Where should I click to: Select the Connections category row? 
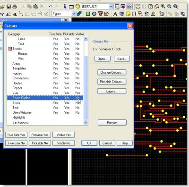click(x=45, y=78)
